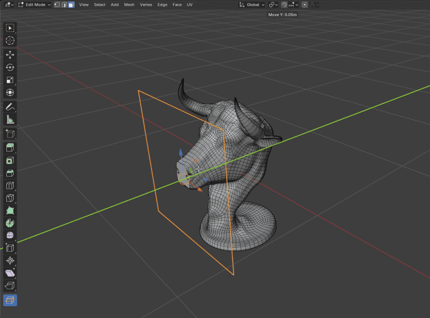Select the Knife tool
The image size is (430, 318).
(10, 198)
